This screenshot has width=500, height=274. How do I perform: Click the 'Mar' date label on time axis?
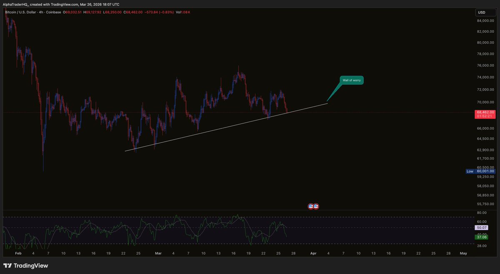[x=158, y=253]
